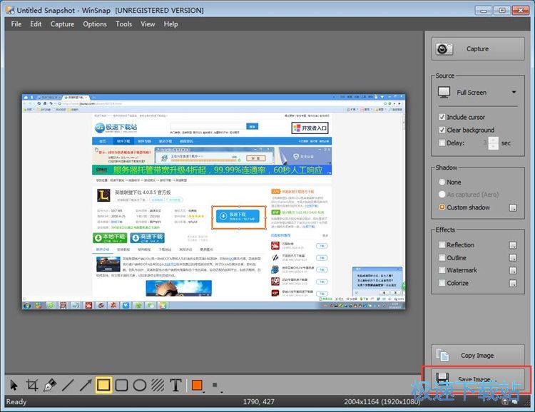Select the diagonal Hatch tool
Viewport: 535px width, 412px height.
click(158, 386)
